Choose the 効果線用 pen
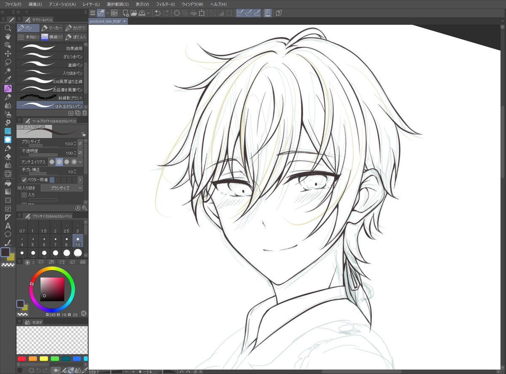 [51, 48]
